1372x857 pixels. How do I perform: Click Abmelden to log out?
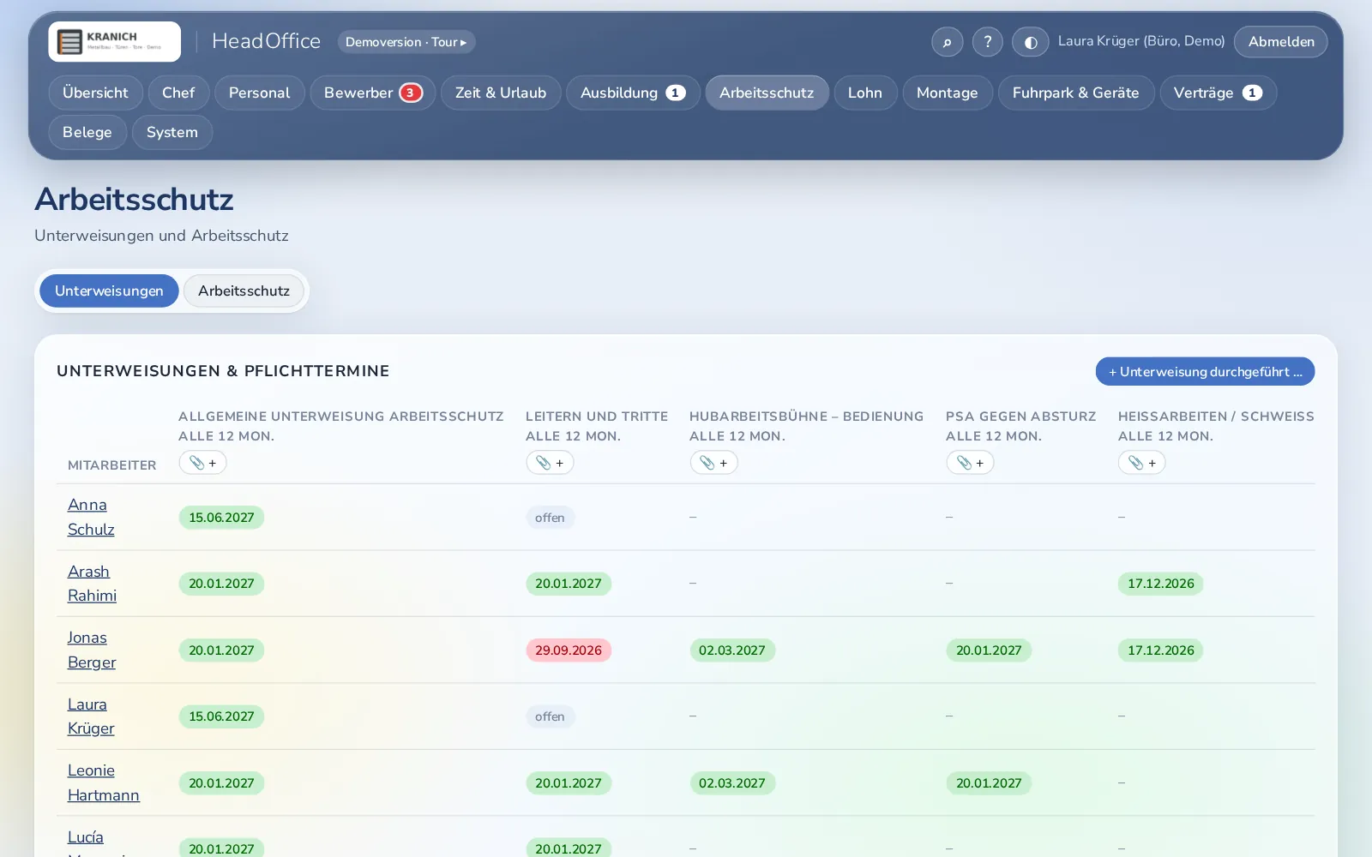pos(1281,41)
